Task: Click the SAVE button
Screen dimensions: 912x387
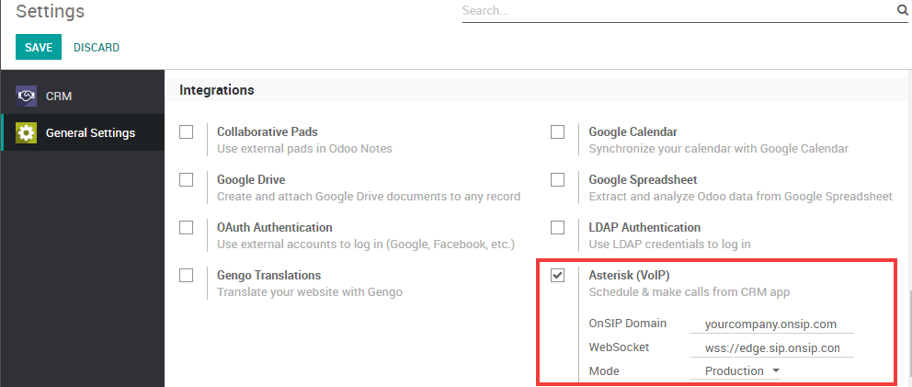Action: 38,47
